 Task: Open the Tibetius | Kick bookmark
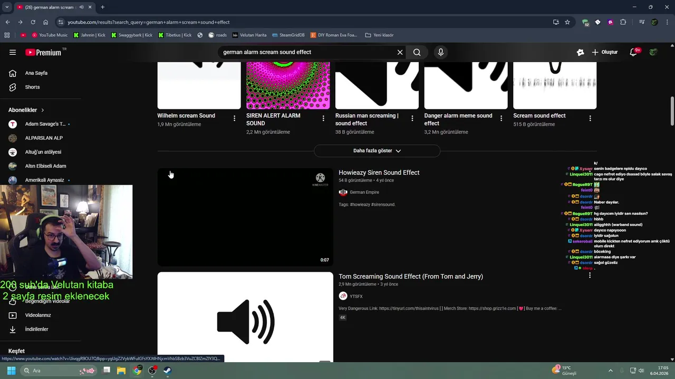[x=175, y=35]
